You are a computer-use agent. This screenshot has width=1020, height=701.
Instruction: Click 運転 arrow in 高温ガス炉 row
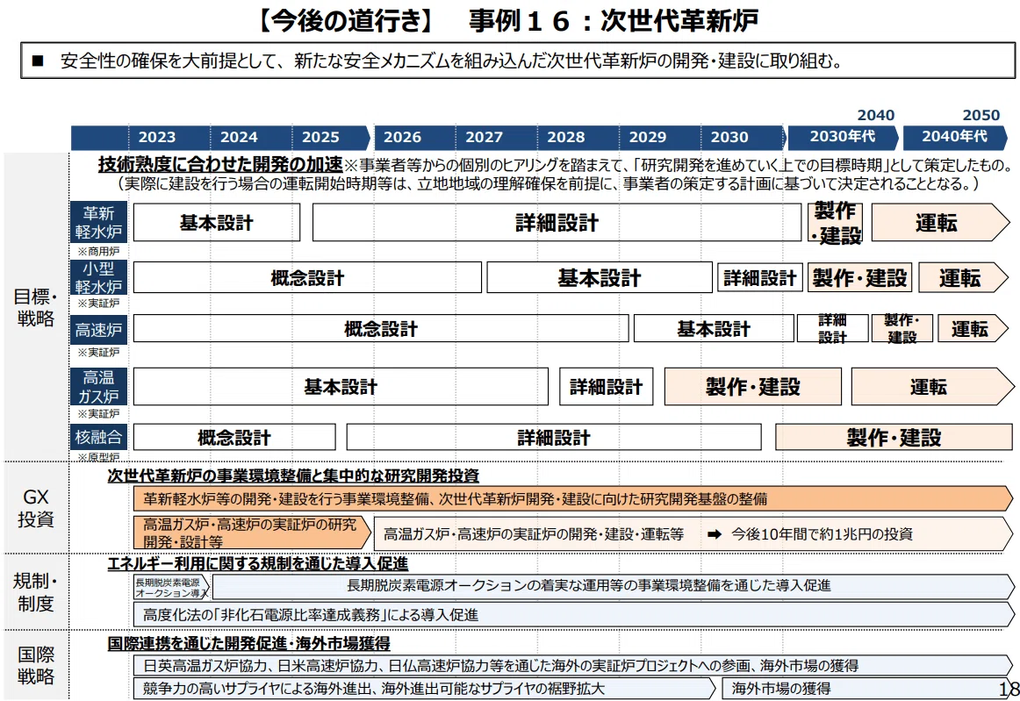click(932, 387)
